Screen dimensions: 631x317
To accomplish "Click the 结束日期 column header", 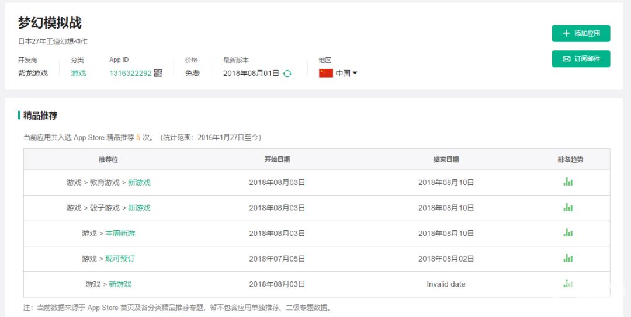I will 446,159.
